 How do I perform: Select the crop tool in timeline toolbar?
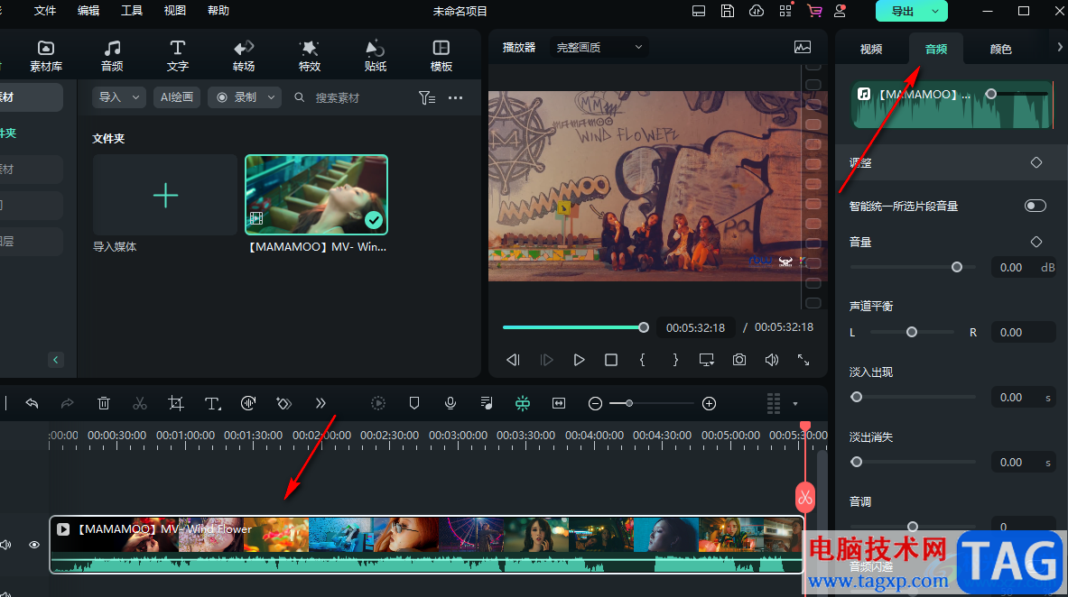tap(176, 404)
